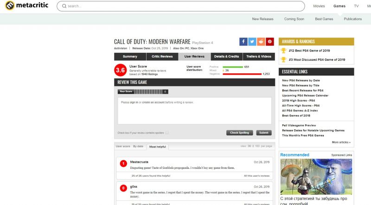This screenshot has height=205, width=371.
Task: Open the Activision publisher link
Action: click(121, 48)
